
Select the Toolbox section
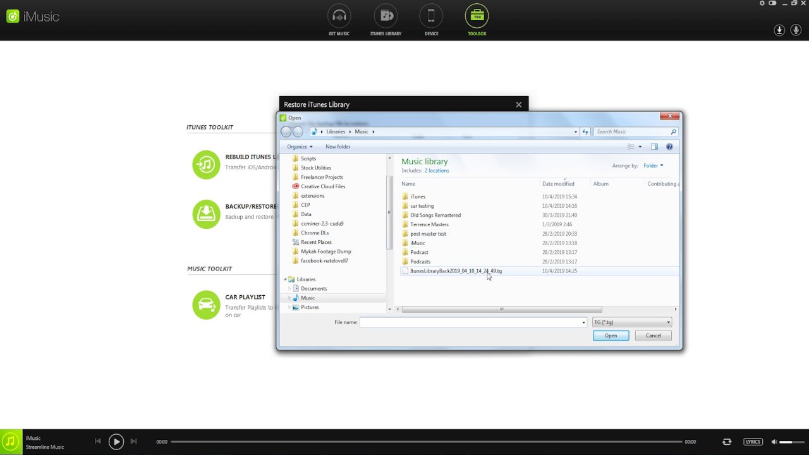(477, 20)
